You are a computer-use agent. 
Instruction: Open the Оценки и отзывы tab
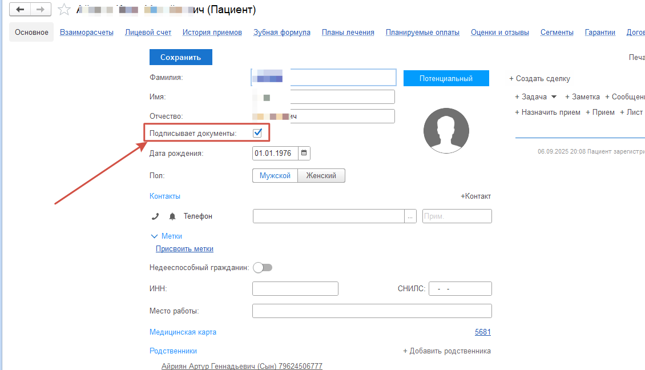(500, 32)
